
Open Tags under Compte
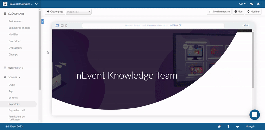[11, 91]
